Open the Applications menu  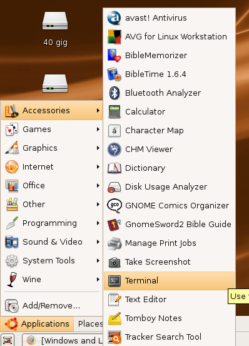(37, 324)
